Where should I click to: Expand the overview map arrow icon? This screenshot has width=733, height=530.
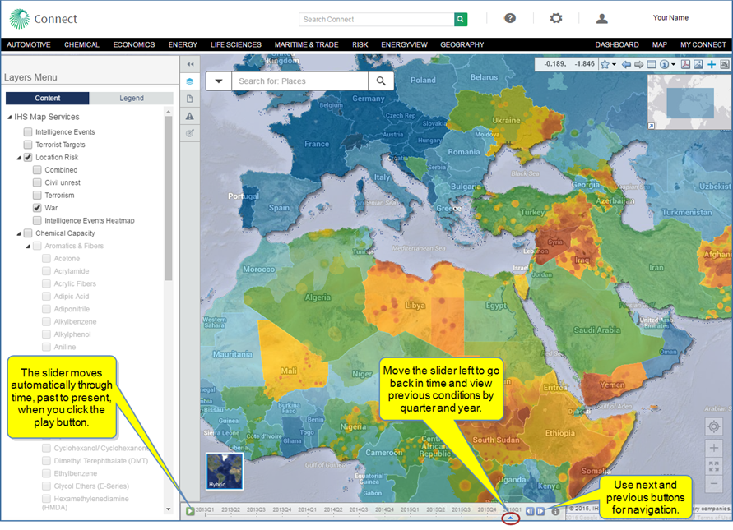click(652, 126)
